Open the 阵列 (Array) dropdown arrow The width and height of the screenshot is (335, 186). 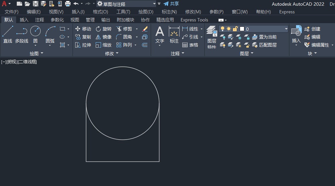point(136,45)
